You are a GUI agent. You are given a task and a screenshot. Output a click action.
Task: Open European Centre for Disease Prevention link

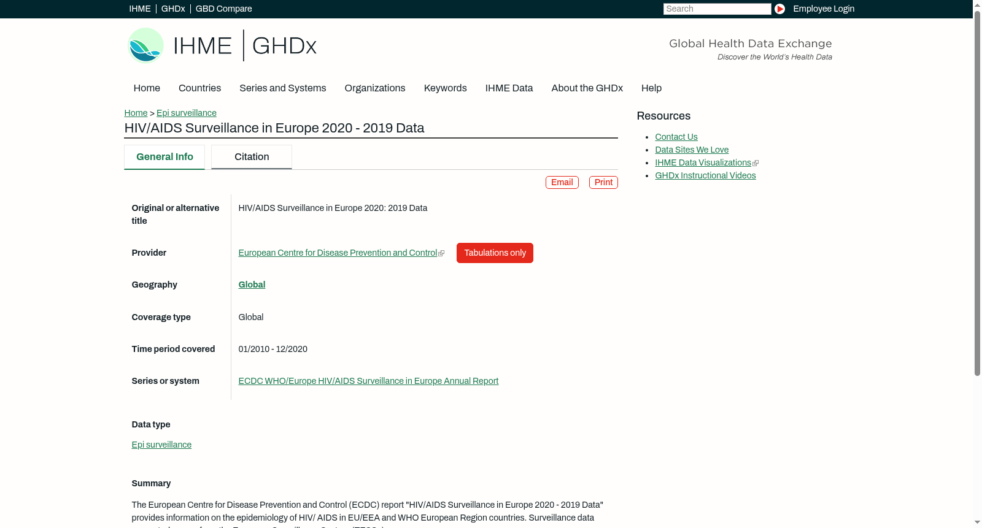[338, 253]
